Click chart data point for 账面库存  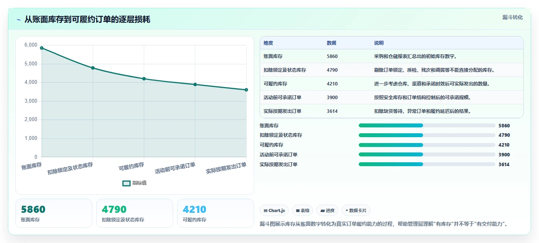click(x=42, y=48)
